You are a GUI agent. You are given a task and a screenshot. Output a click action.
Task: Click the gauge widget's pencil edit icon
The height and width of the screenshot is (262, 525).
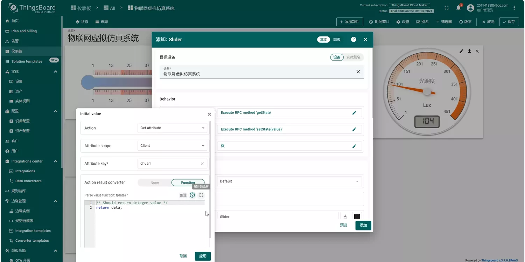(461, 51)
